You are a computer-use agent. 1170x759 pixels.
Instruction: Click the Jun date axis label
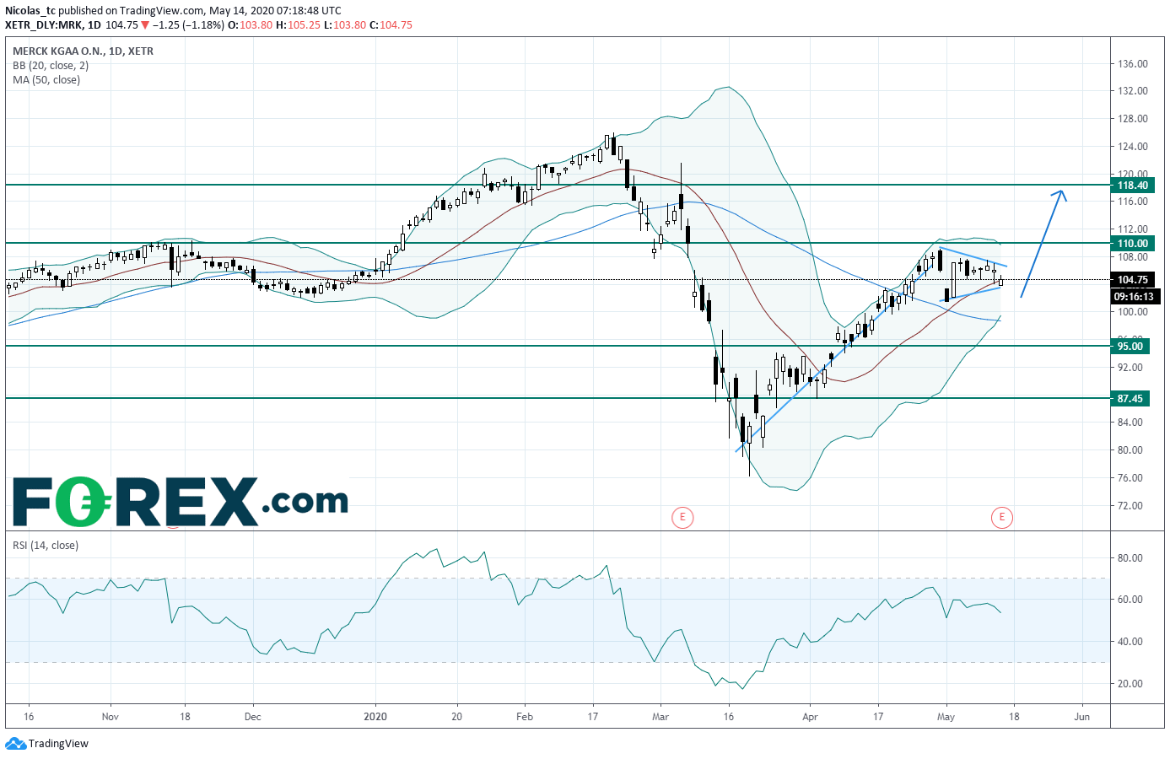tap(1082, 717)
